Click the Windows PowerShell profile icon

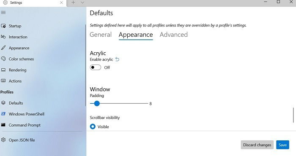(3, 114)
